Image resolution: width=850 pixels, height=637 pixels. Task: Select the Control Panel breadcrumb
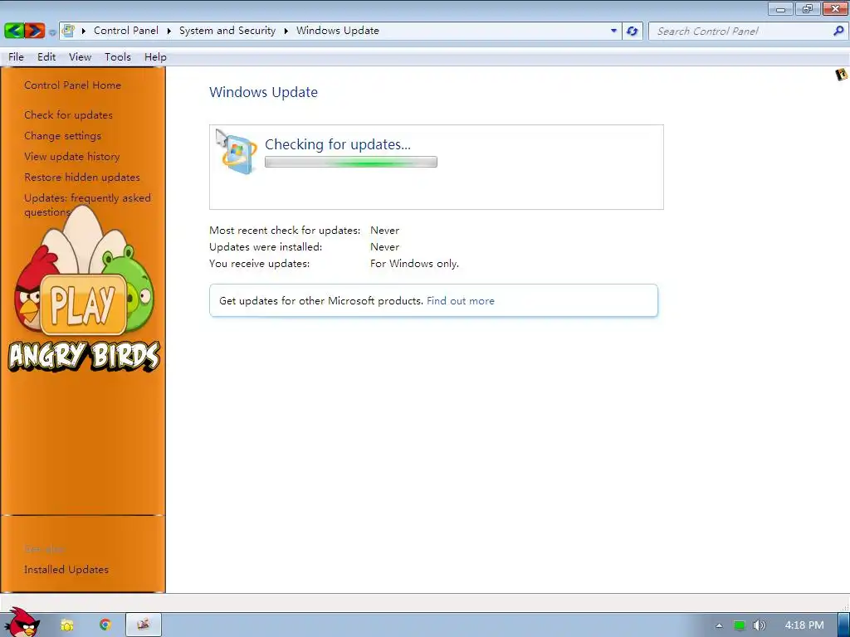point(126,31)
